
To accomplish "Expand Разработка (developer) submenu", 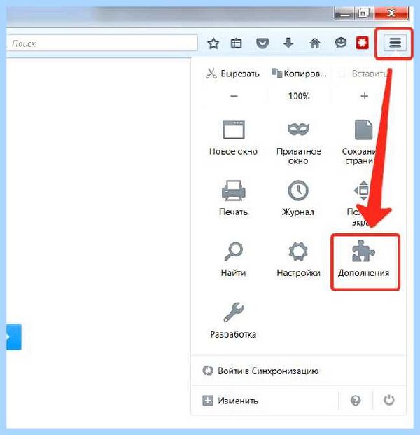I will 233,320.
